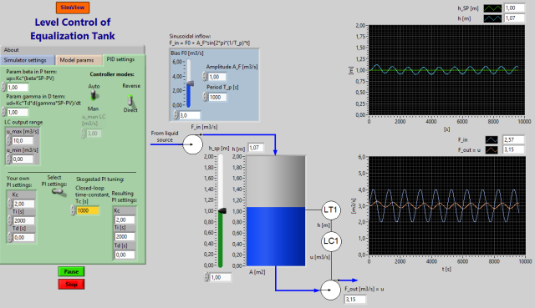Open the Model params tab
The height and width of the screenshot is (308, 535).
click(x=78, y=60)
